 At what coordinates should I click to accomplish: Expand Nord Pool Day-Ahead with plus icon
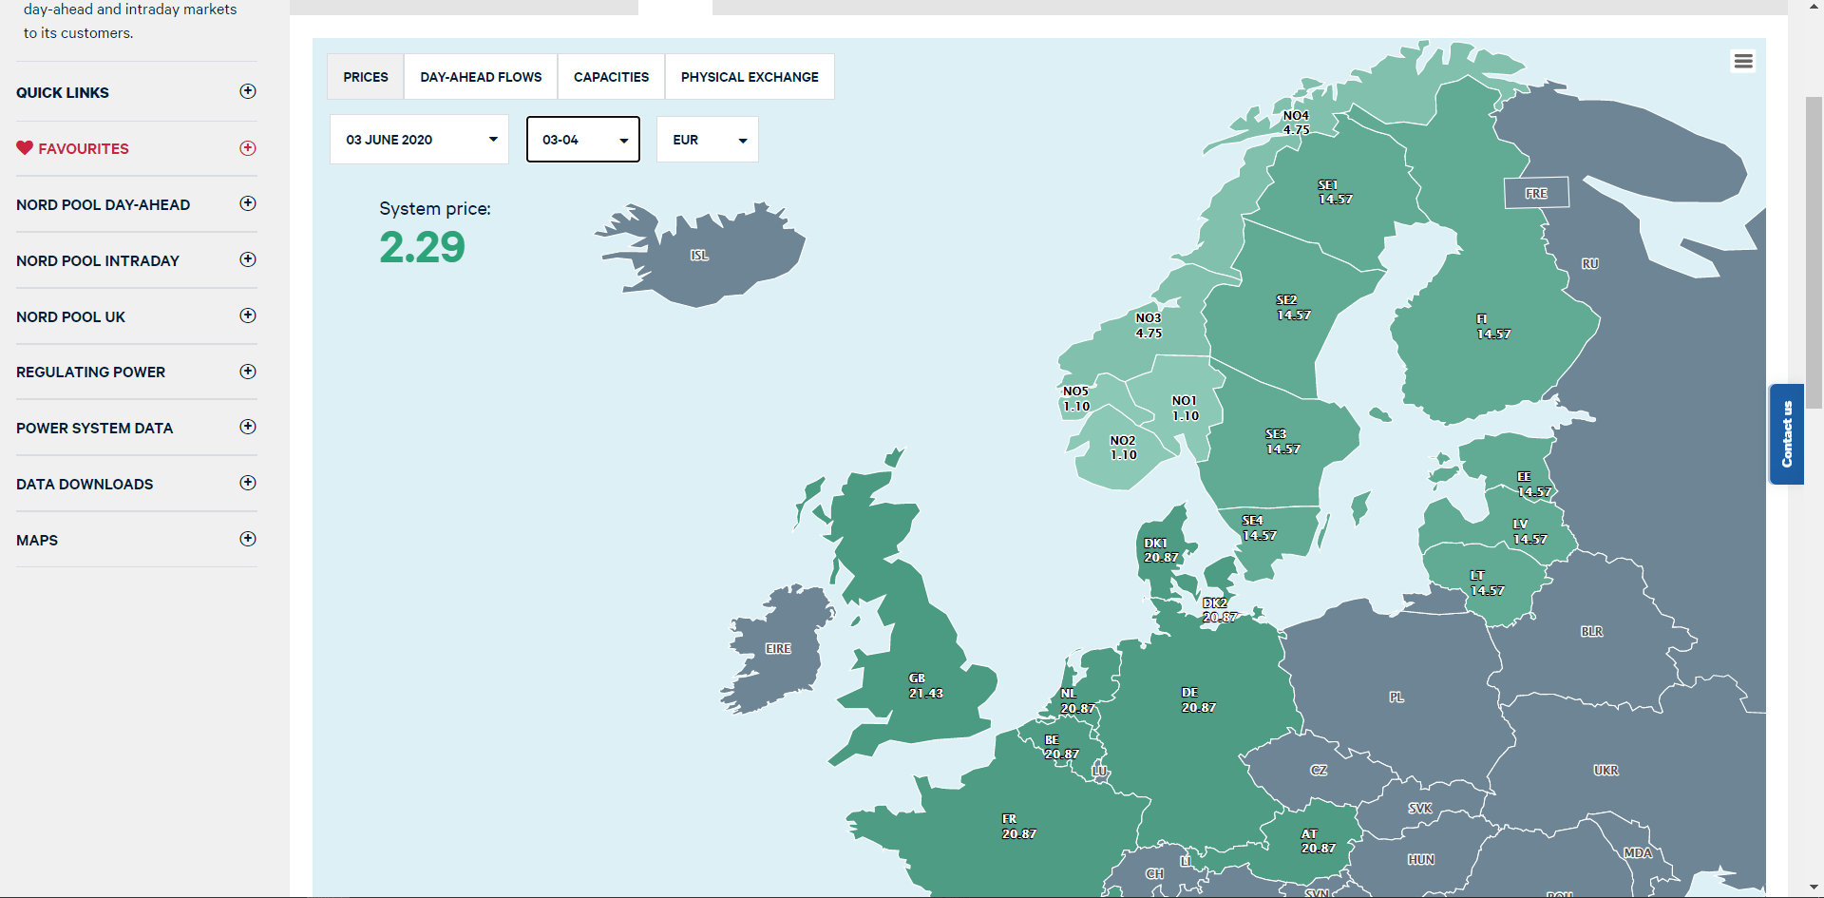click(248, 203)
